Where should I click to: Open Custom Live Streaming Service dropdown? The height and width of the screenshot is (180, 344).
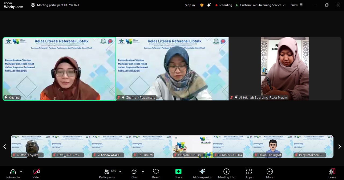(x=260, y=5)
